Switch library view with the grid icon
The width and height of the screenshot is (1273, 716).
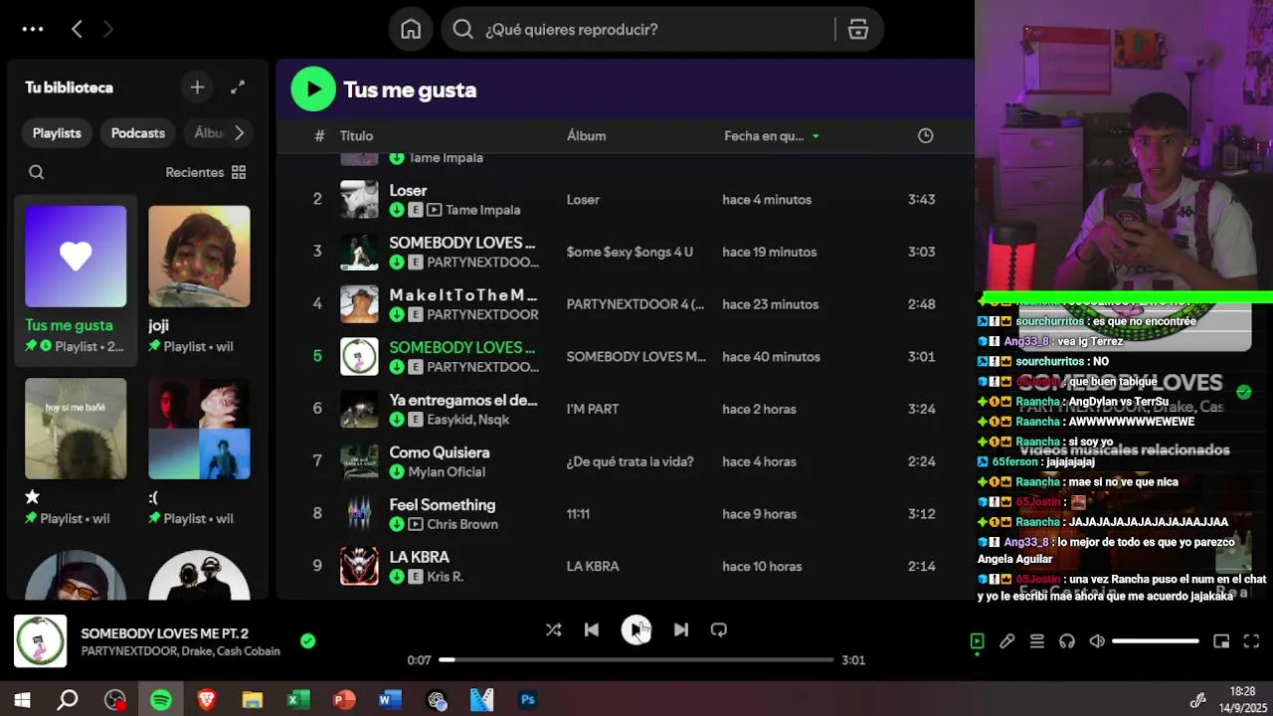(239, 172)
